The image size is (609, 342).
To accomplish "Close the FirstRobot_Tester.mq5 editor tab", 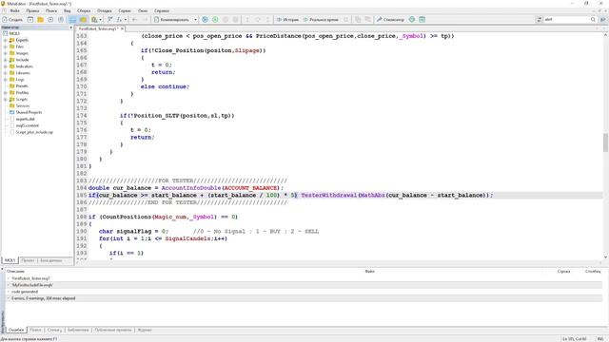I will [x=122, y=28].
